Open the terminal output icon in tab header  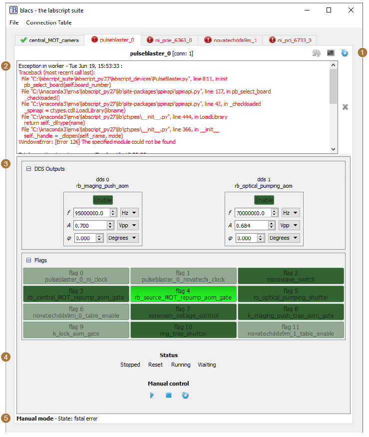click(x=331, y=53)
